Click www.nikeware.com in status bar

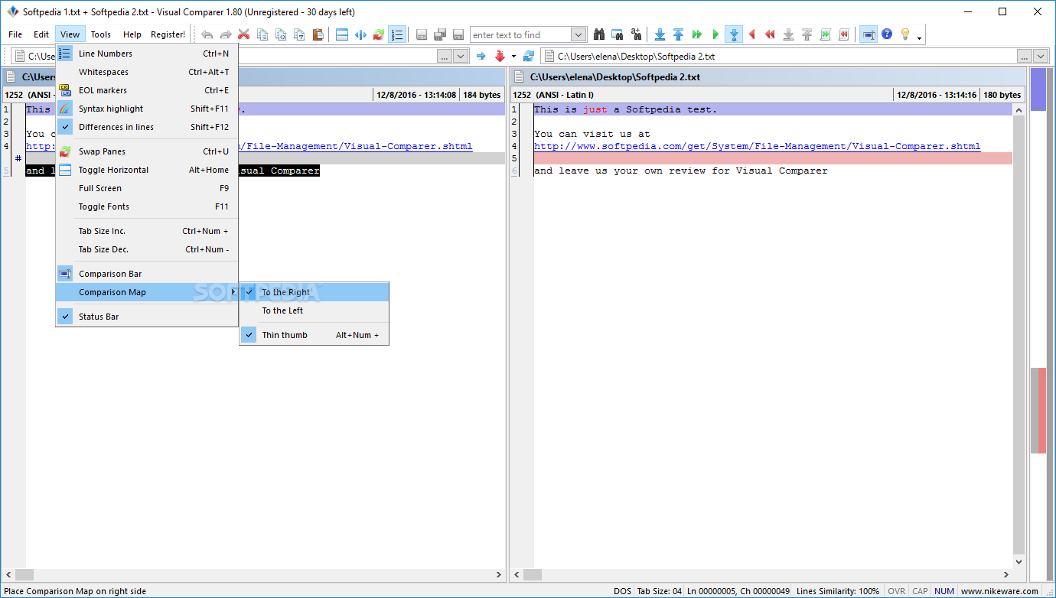click(x=999, y=591)
